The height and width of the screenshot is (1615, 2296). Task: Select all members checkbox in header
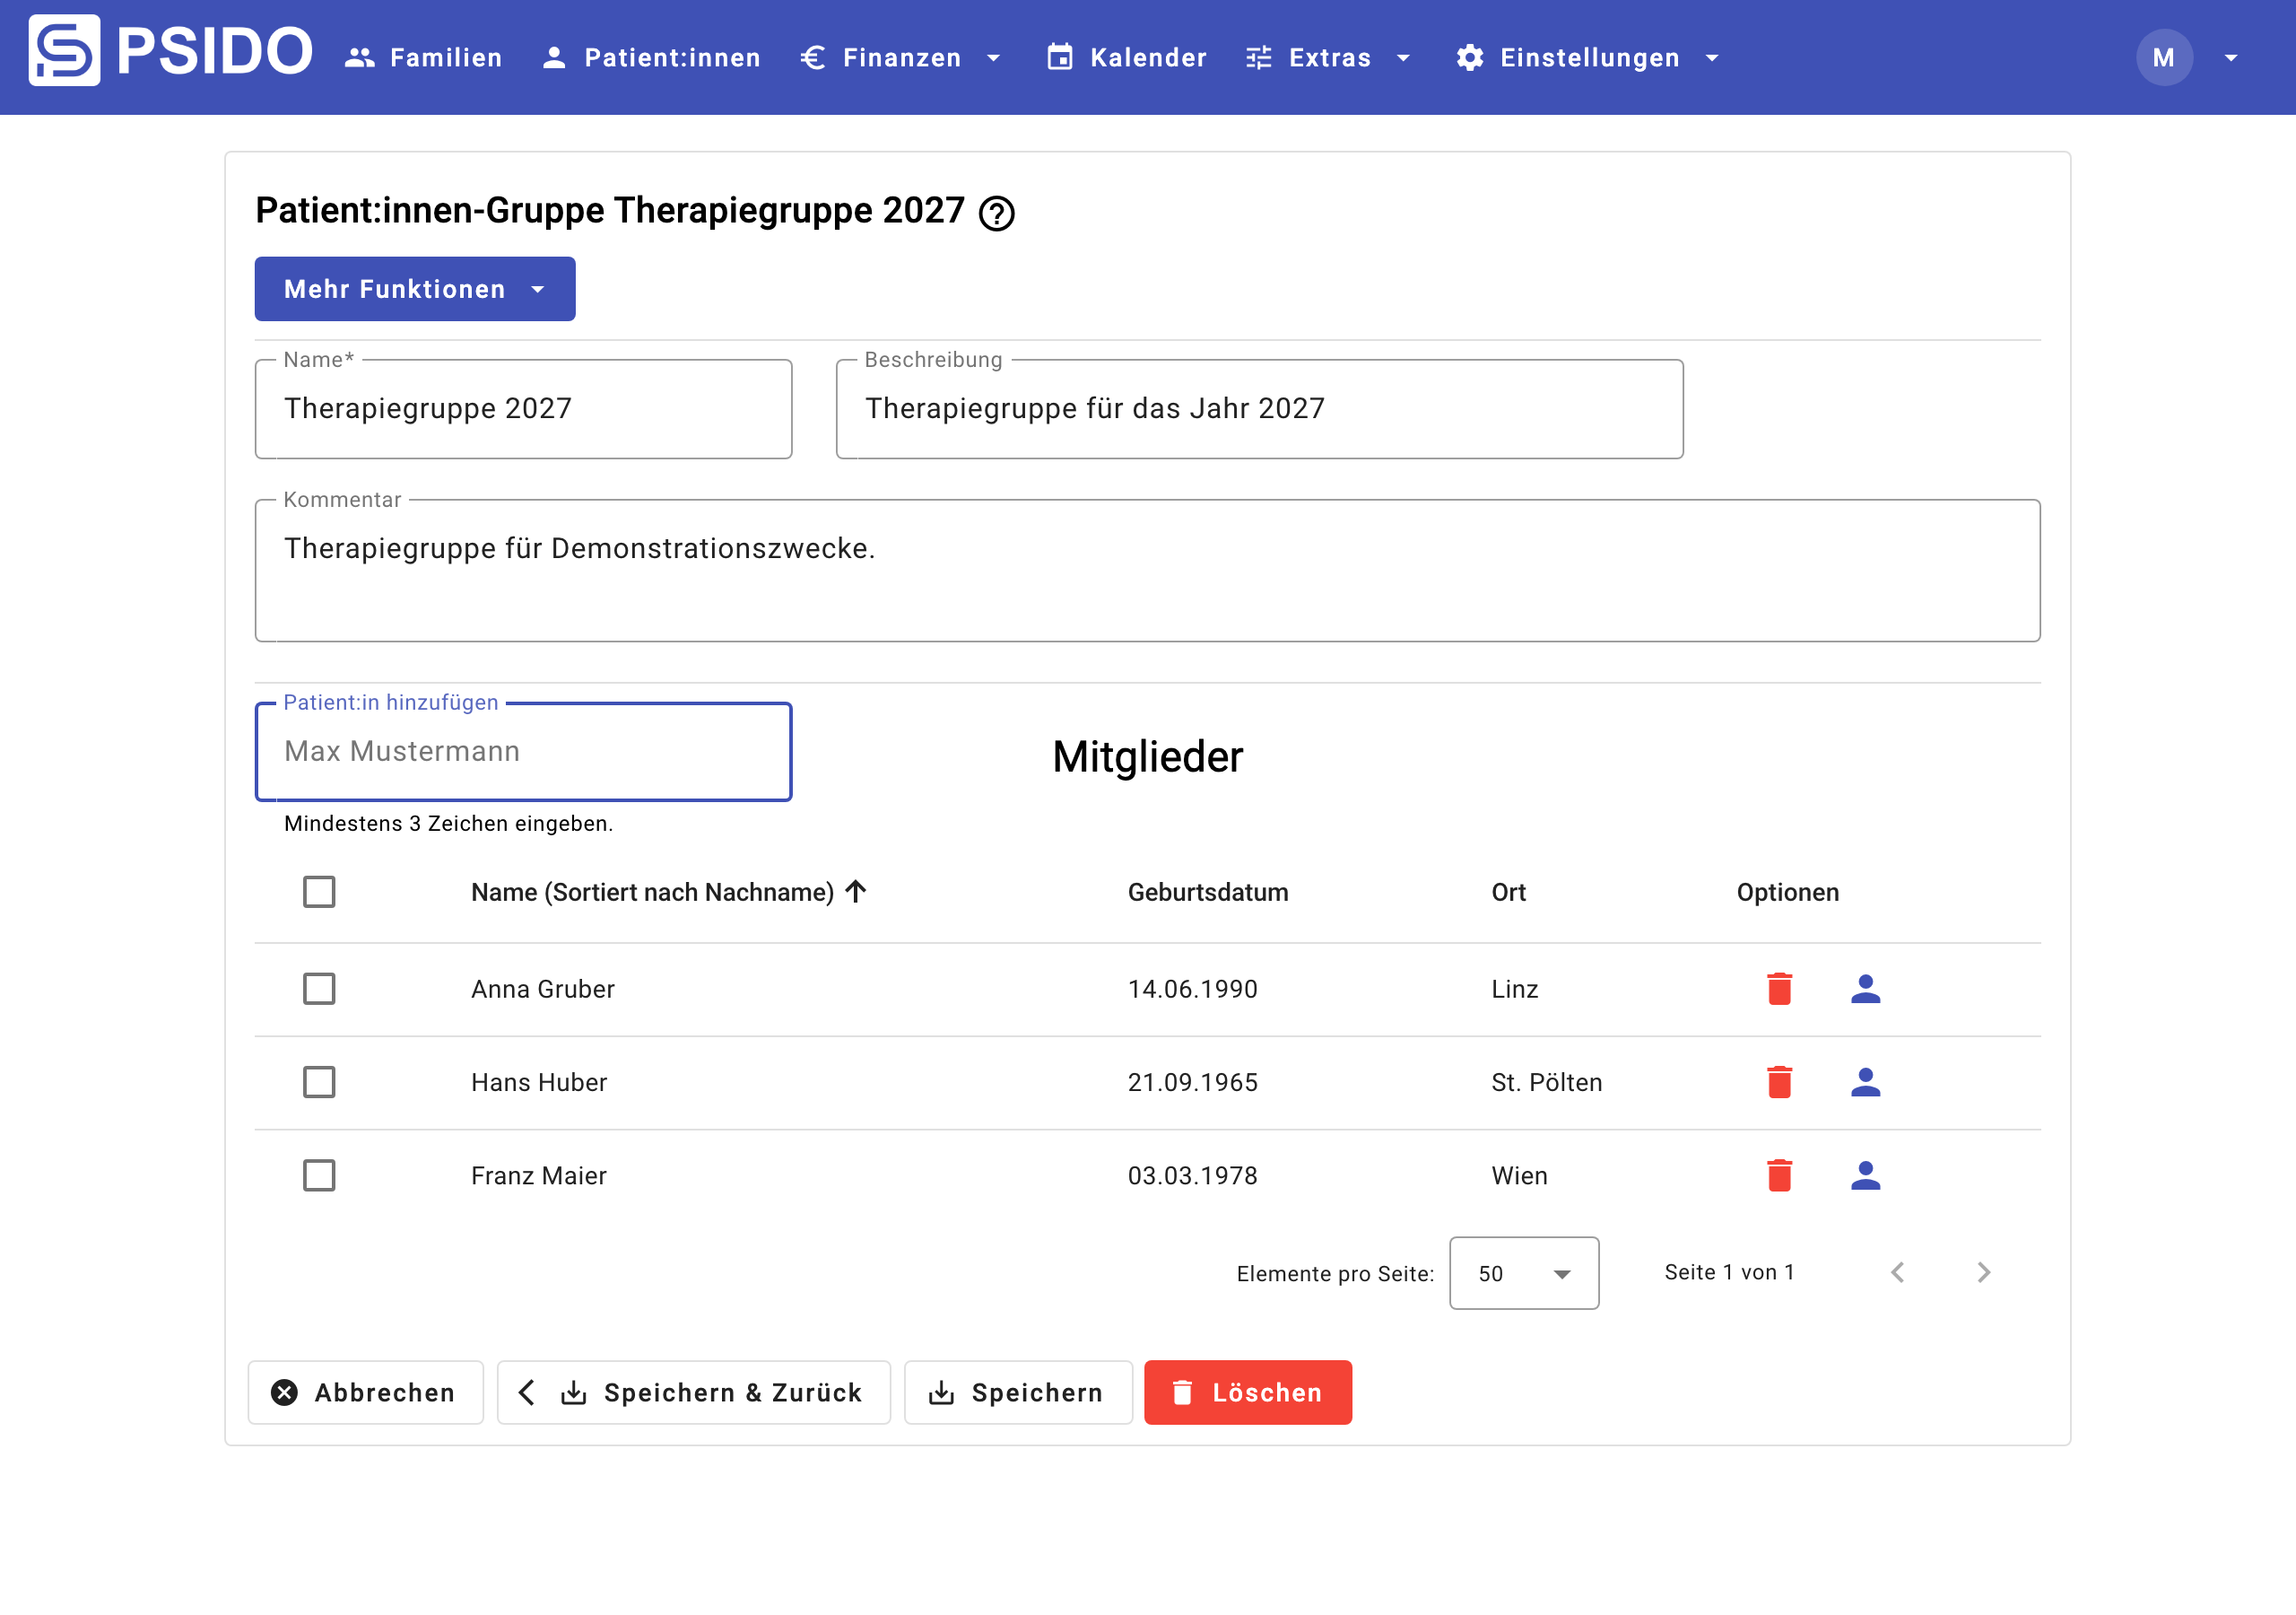point(319,892)
